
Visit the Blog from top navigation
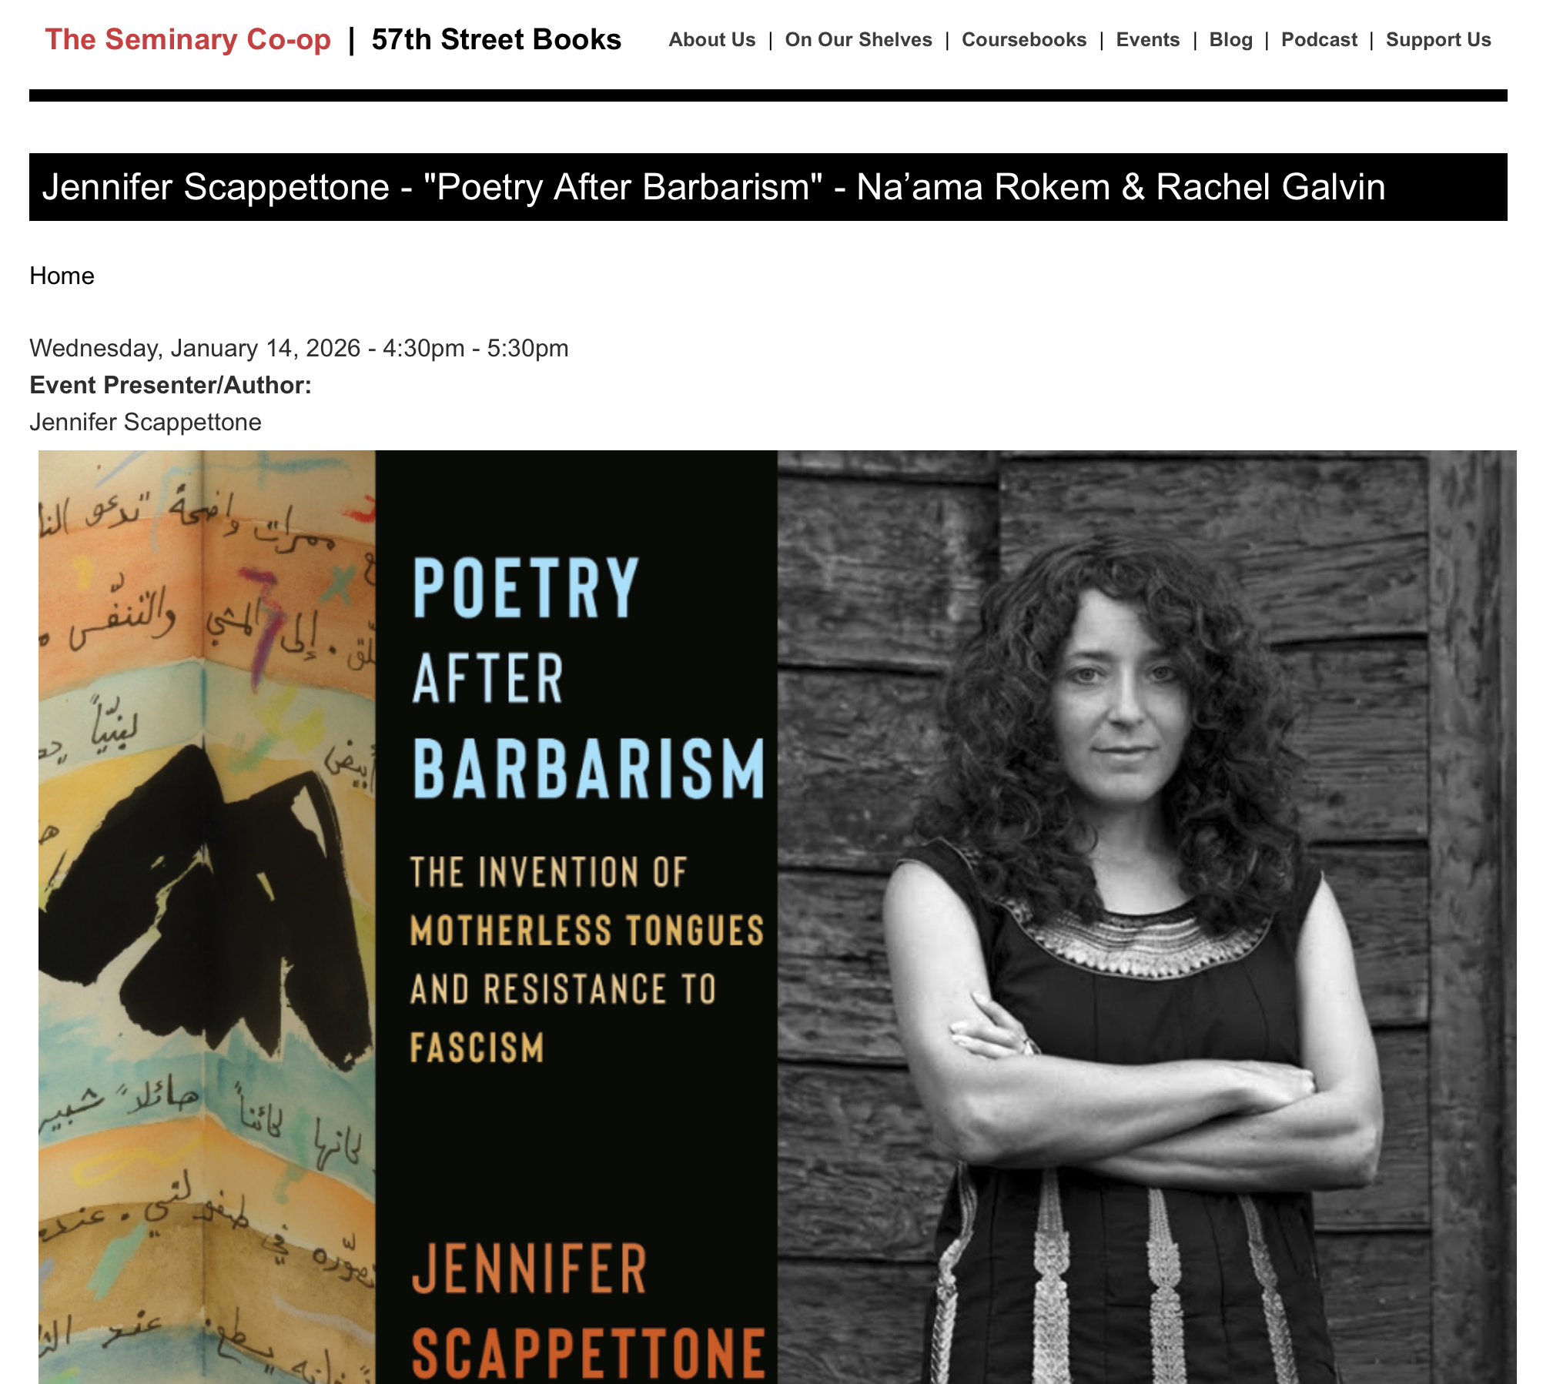click(1230, 40)
